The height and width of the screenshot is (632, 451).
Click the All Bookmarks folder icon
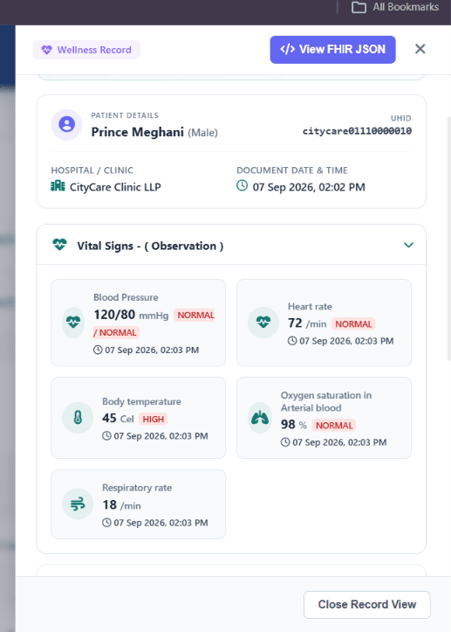coord(359,7)
